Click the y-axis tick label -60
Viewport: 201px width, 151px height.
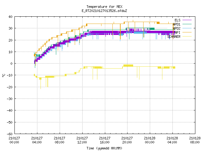click(10, 134)
